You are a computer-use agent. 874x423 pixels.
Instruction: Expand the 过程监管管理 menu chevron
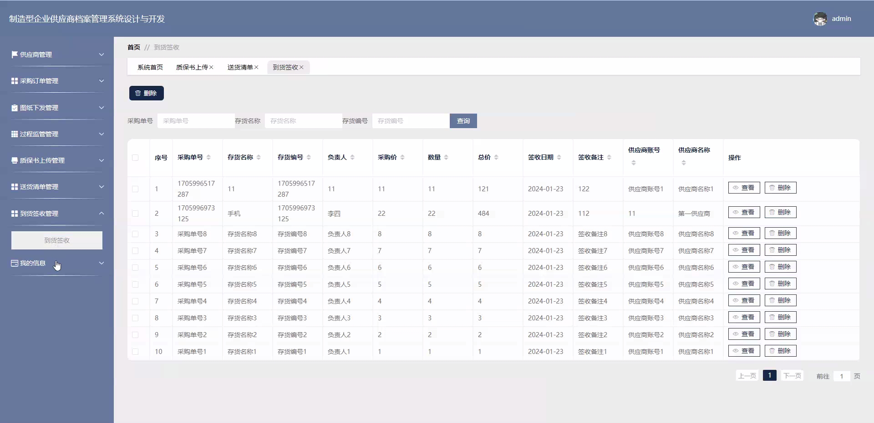tap(102, 134)
